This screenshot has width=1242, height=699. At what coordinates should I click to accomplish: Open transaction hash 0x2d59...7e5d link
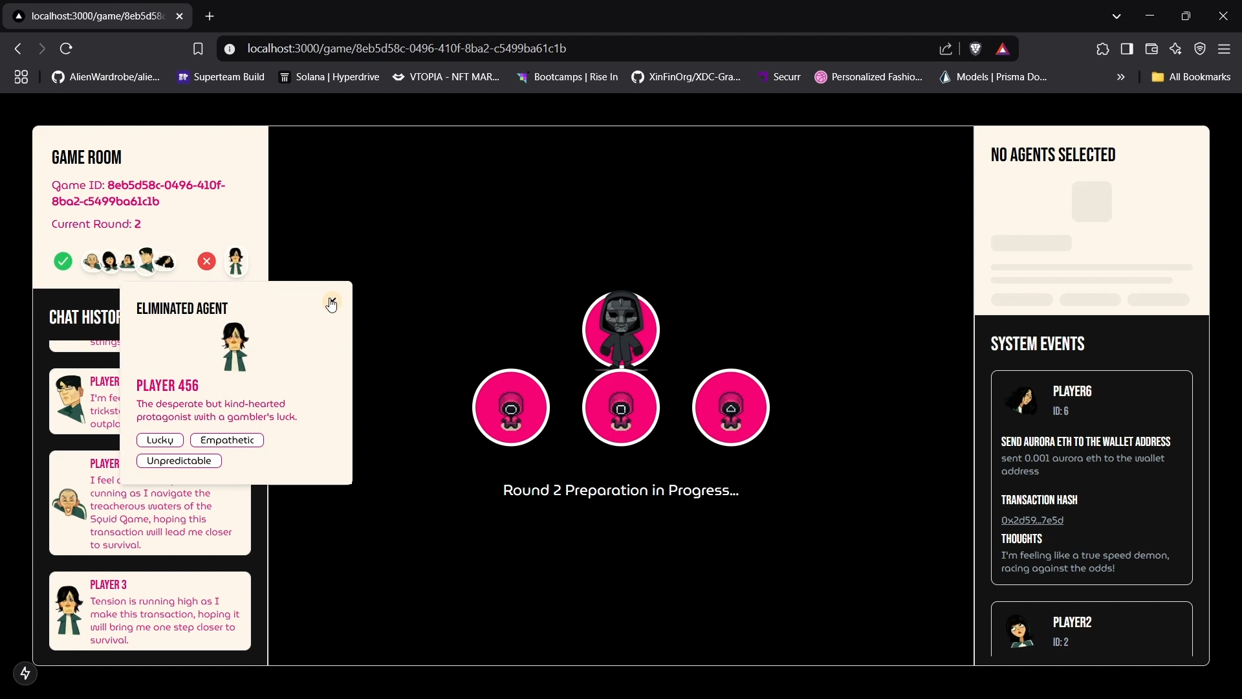pyautogui.click(x=1032, y=520)
